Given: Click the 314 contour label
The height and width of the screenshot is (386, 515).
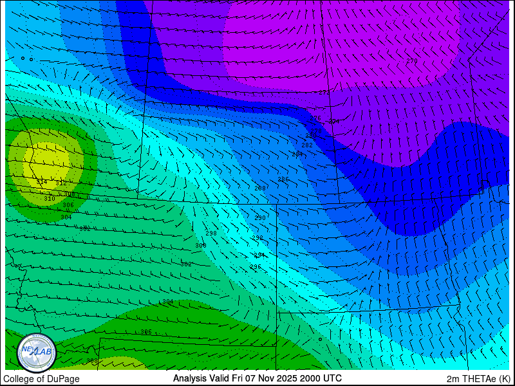Looking at the screenshot, I should [x=42, y=181].
